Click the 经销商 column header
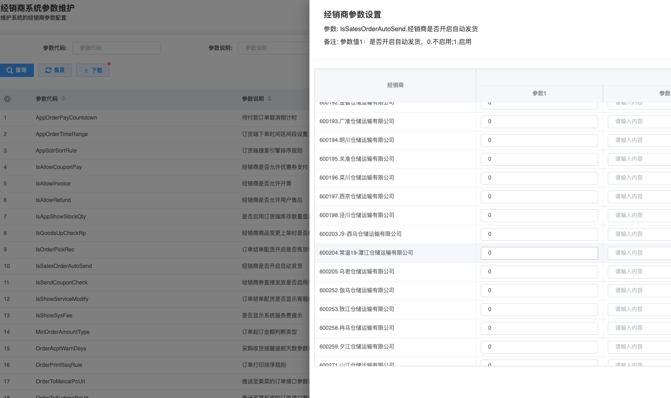This screenshot has height=398, width=671. point(395,85)
